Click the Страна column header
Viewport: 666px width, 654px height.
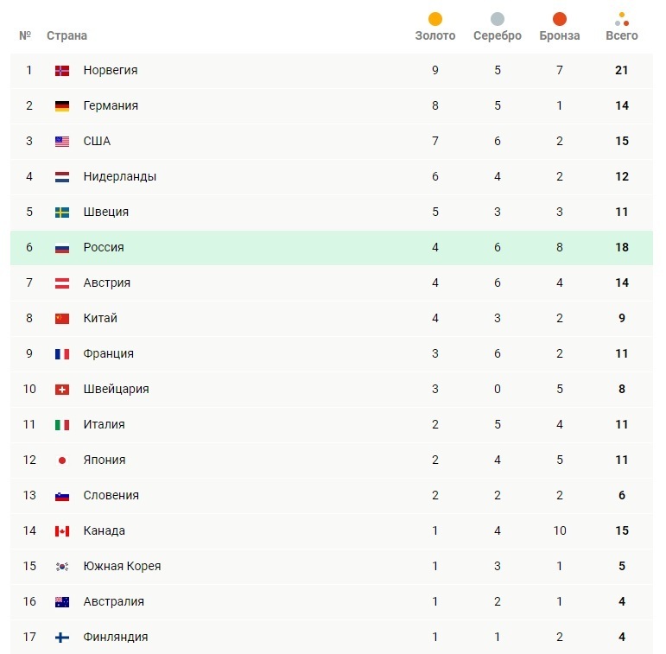pyautogui.click(x=67, y=36)
